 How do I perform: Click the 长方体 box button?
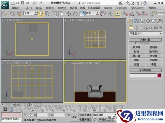pyautogui.click(x=137, y=47)
